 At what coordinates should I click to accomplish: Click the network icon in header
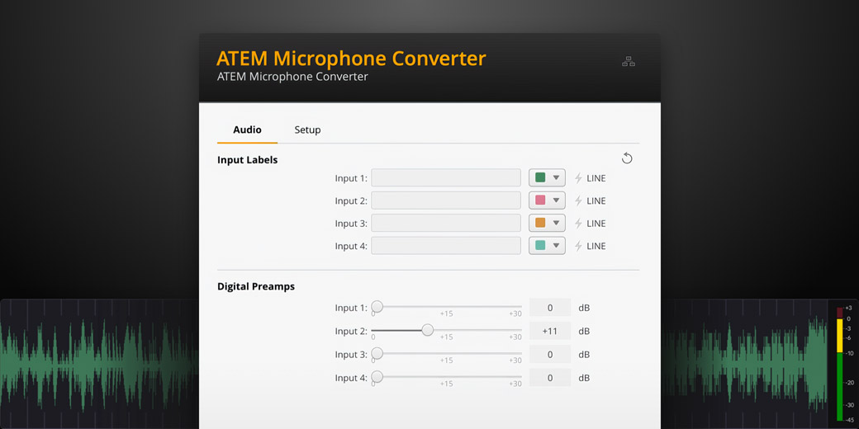click(629, 62)
